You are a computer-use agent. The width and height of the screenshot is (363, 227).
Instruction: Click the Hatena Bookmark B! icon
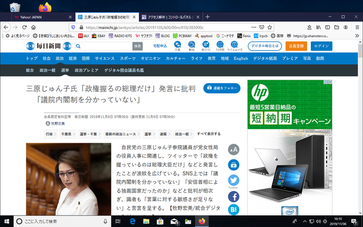[x=233, y=210]
